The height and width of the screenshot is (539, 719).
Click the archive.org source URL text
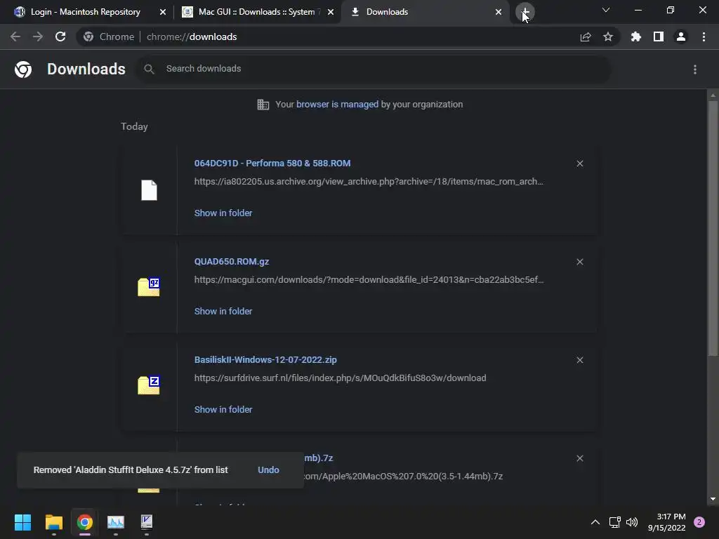point(369,182)
